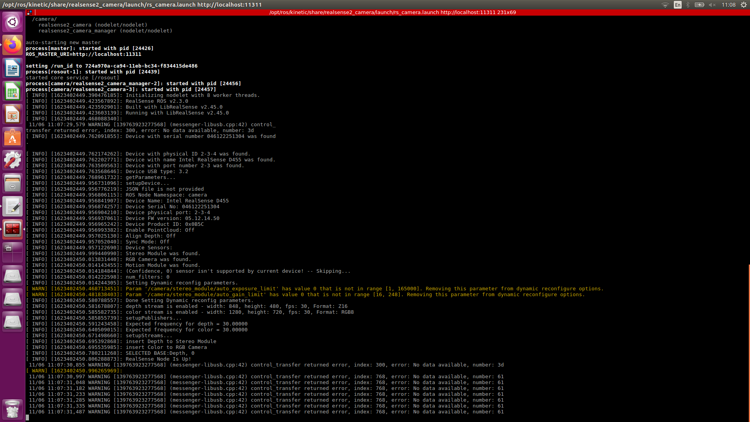Open the Wi-Fi network indicator menu
750x422 pixels.
pyautogui.click(x=665, y=5)
